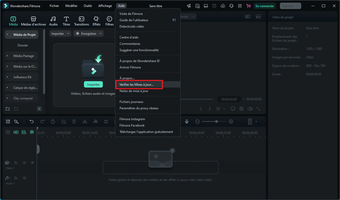Open the shopping cart icon

click(x=248, y=6)
